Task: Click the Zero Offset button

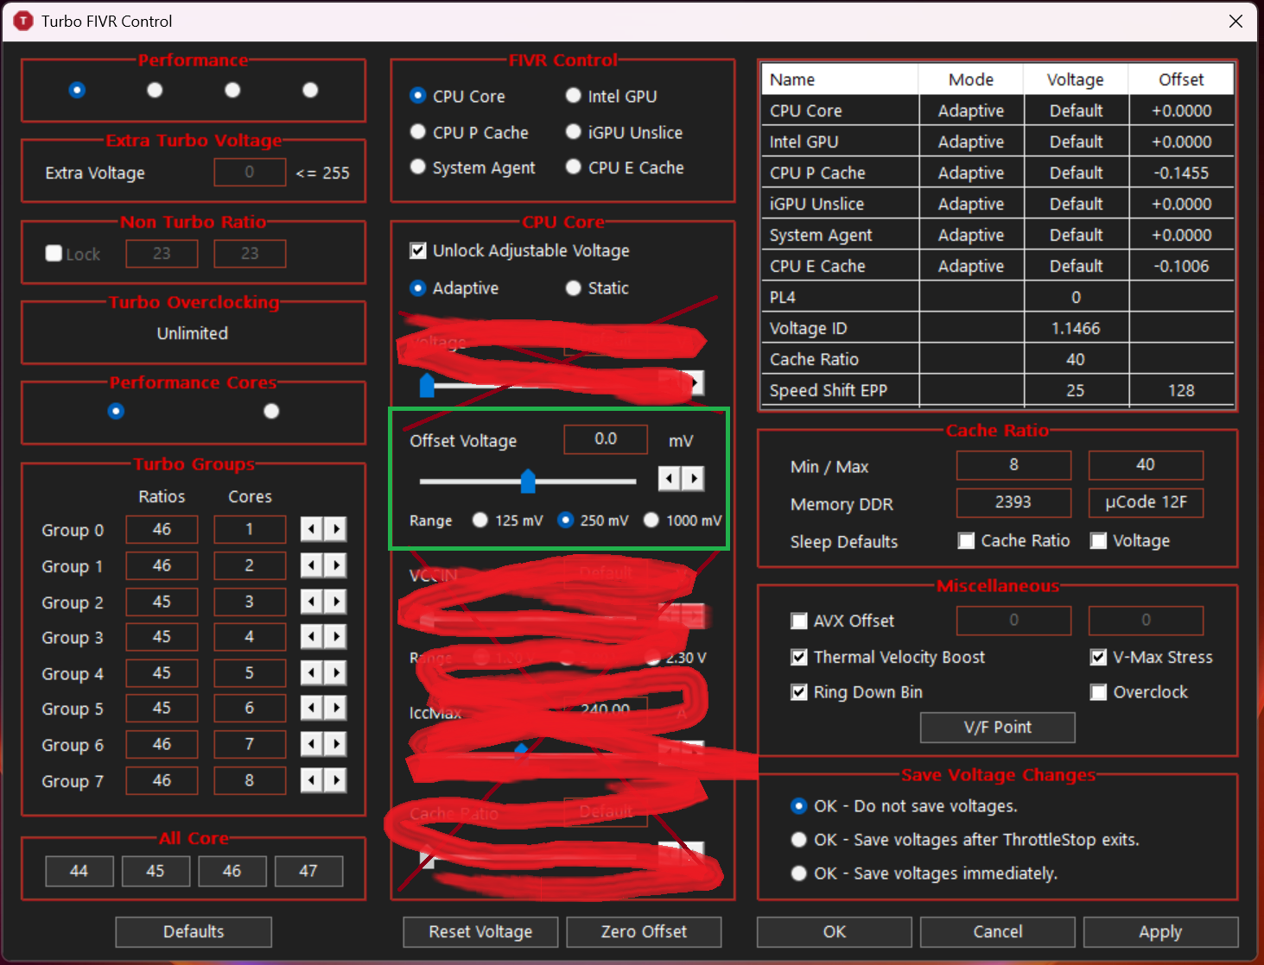Action: (x=645, y=932)
